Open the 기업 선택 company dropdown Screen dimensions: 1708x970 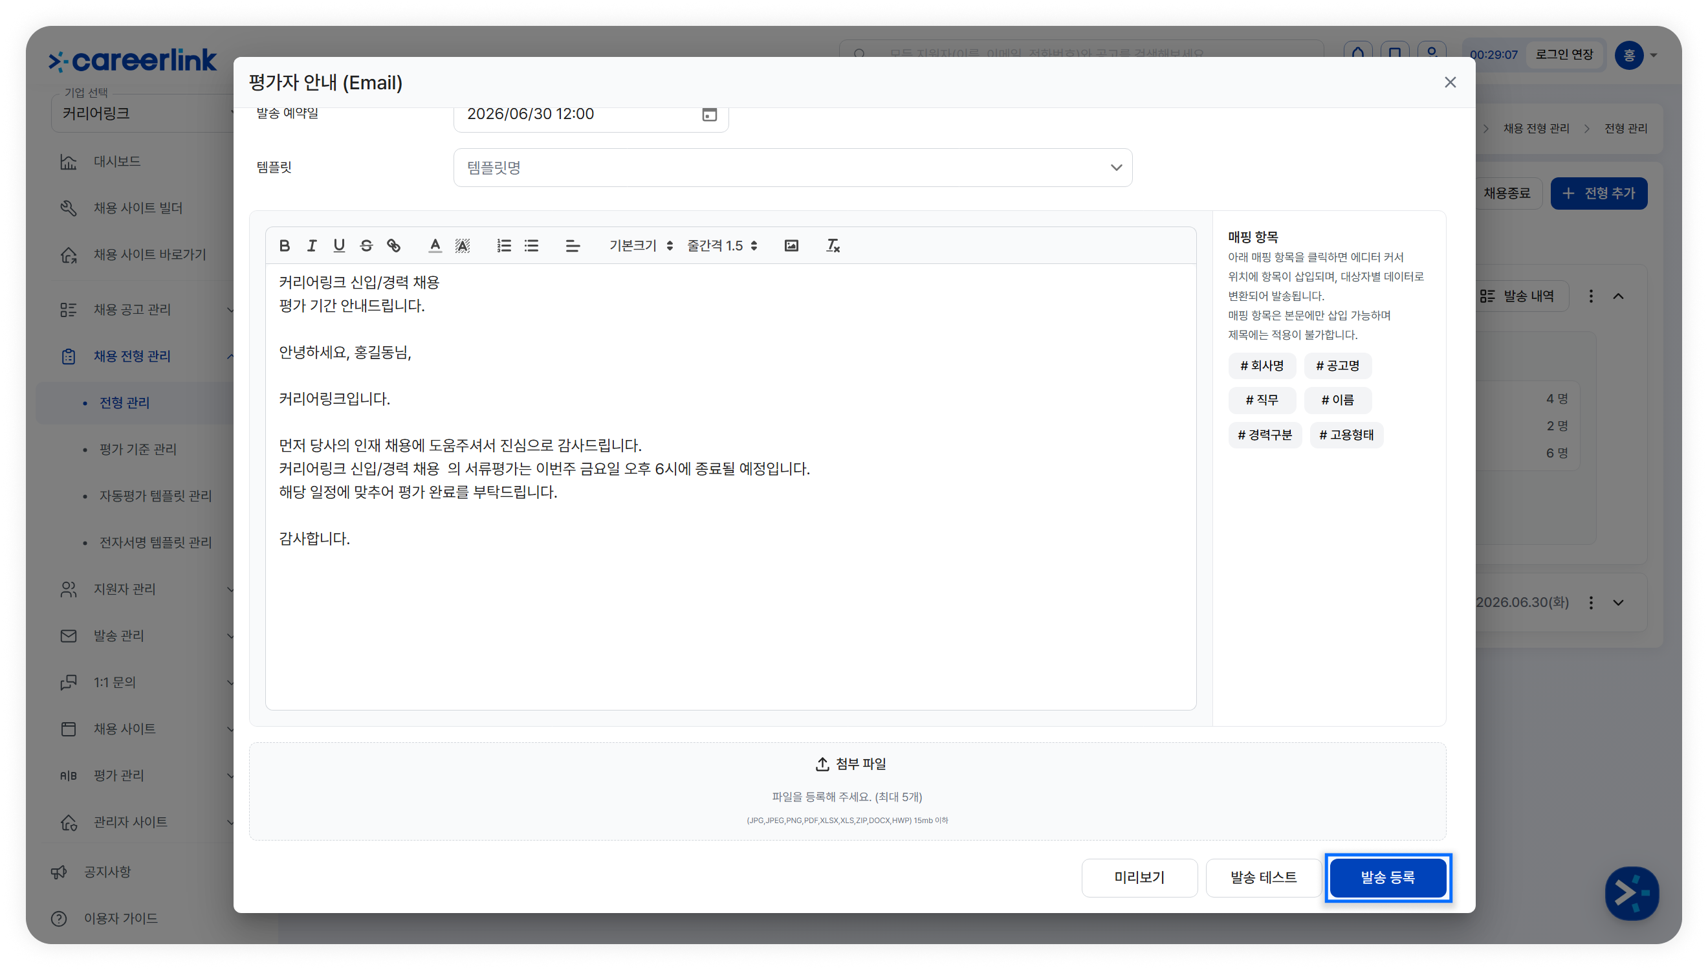[x=142, y=113]
